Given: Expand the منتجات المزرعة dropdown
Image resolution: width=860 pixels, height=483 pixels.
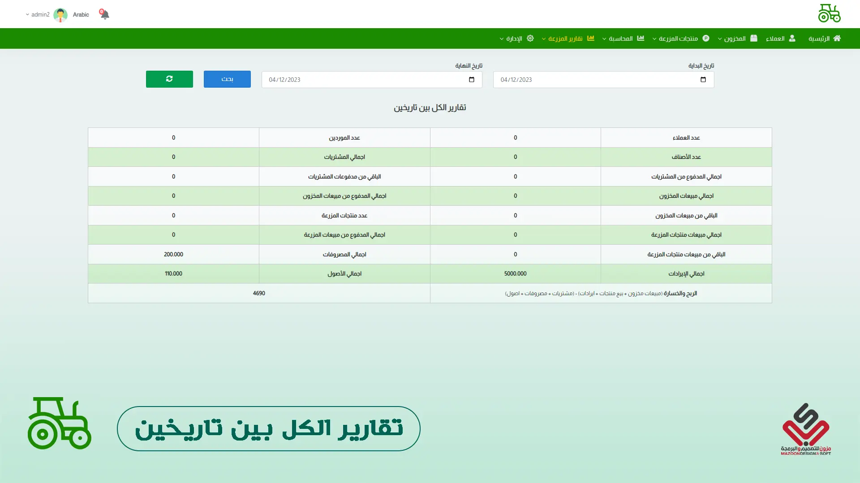Looking at the screenshot, I should [678, 38].
